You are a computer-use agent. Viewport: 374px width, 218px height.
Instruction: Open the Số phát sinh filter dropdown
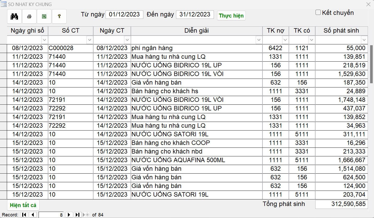364,40
